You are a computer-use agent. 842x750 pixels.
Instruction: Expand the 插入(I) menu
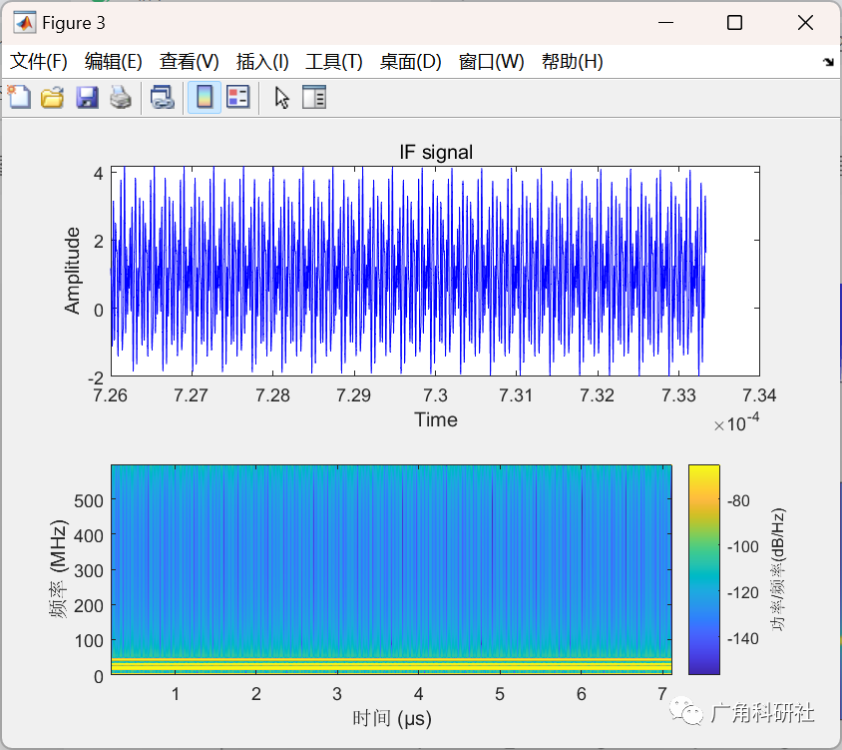(x=262, y=62)
